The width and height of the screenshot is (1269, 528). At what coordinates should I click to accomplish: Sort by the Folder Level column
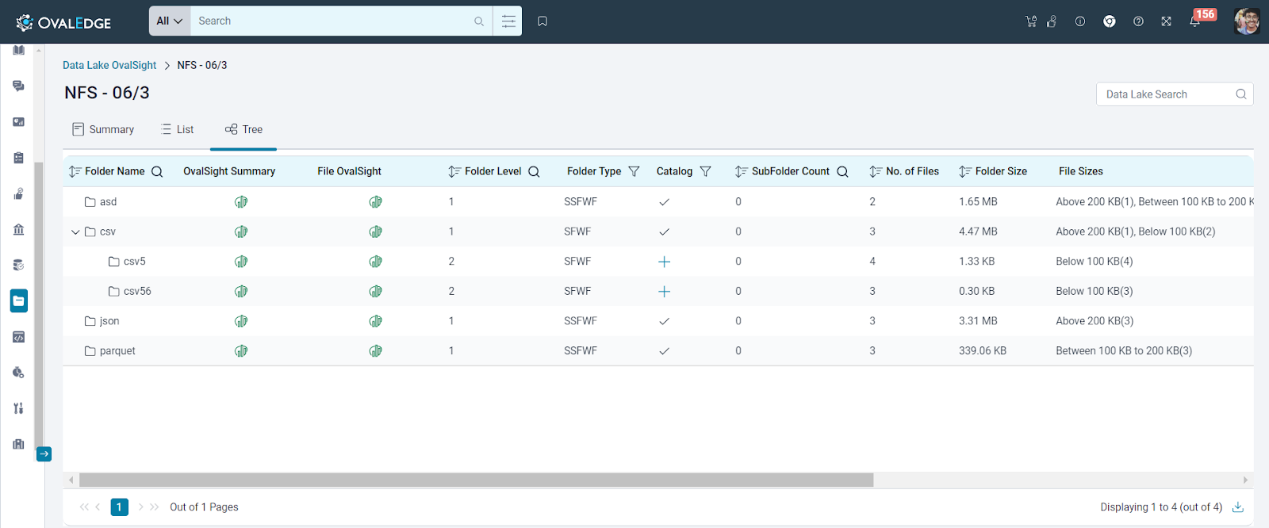(x=454, y=171)
